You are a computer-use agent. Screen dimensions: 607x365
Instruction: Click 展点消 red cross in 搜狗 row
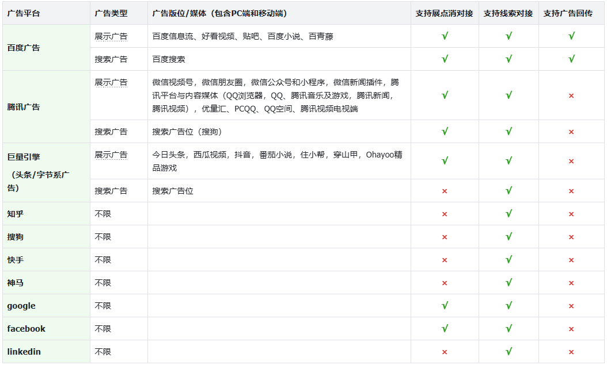point(445,237)
